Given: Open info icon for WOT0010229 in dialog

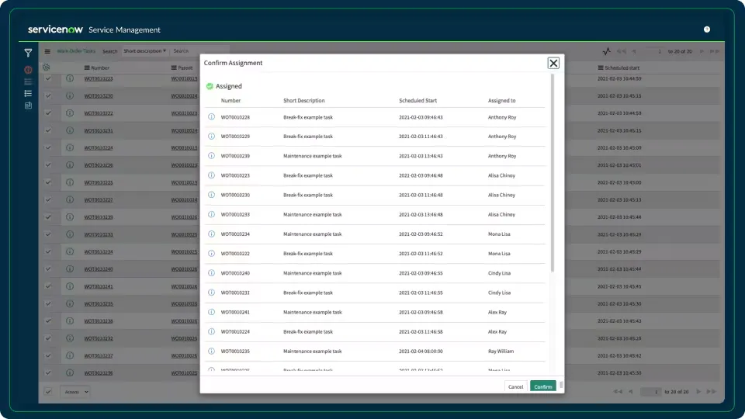Looking at the screenshot, I should point(211,137).
